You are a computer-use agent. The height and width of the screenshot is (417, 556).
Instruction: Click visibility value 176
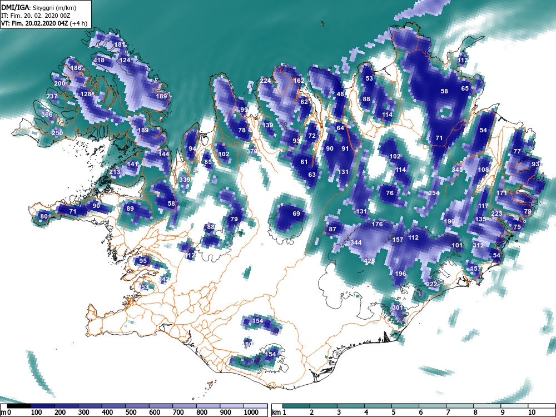(377, 224)
